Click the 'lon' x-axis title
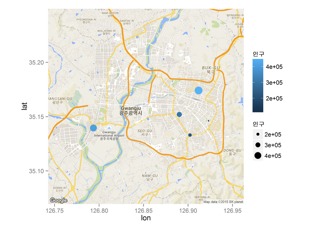Image resolution: width=315 pixels, height=227 pixels. [x=146, y=218]
